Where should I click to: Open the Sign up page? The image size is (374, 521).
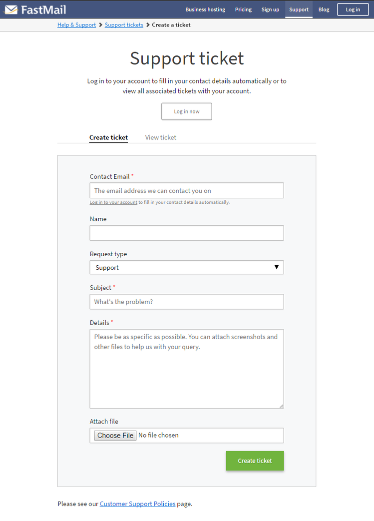click(x=270, y=9)
